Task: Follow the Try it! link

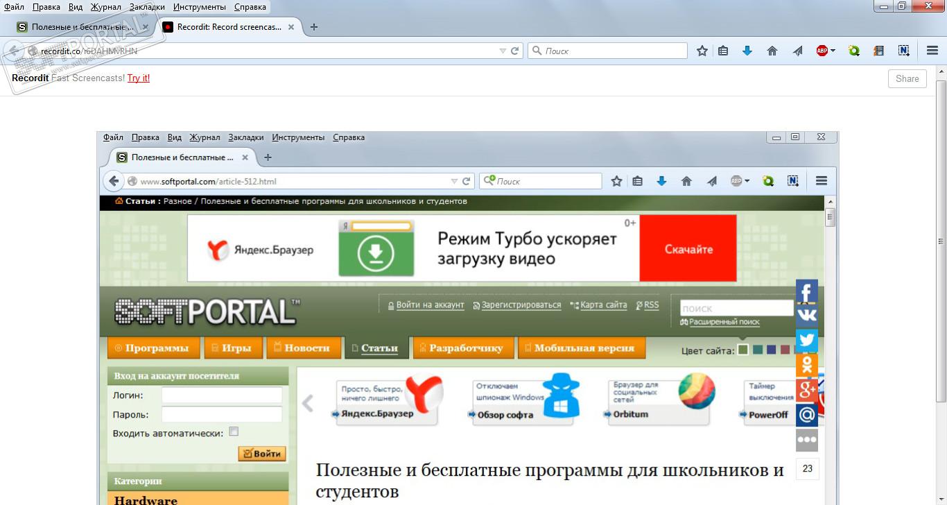Action: [x=139, y=78]
